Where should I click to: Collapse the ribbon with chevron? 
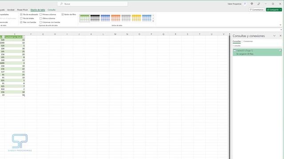click(280, 25)
